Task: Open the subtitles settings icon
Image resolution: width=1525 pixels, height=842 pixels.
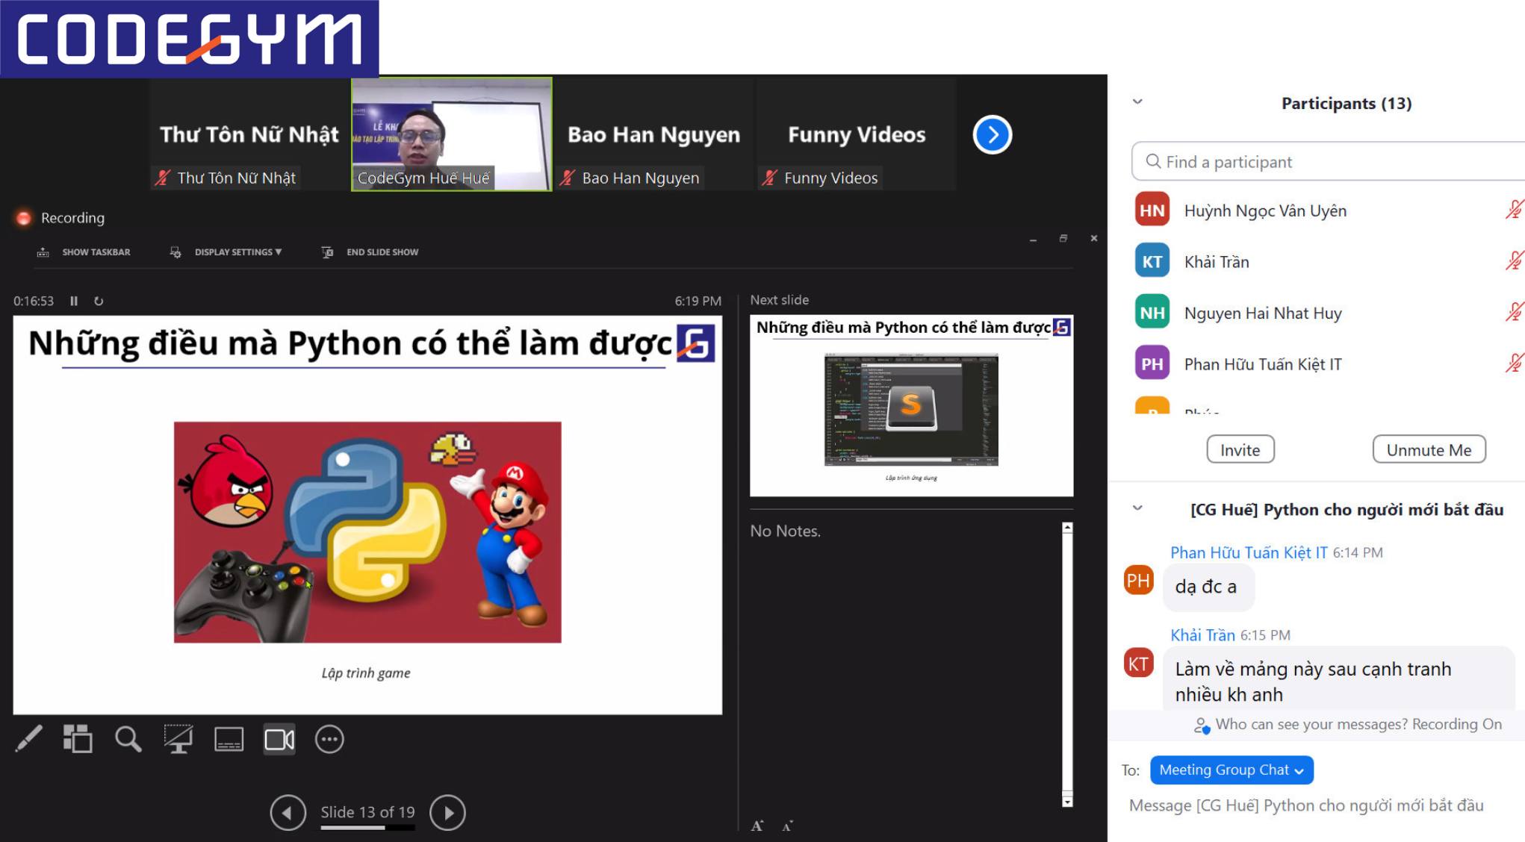Action: pyautogui.click(x=229, y=739)
